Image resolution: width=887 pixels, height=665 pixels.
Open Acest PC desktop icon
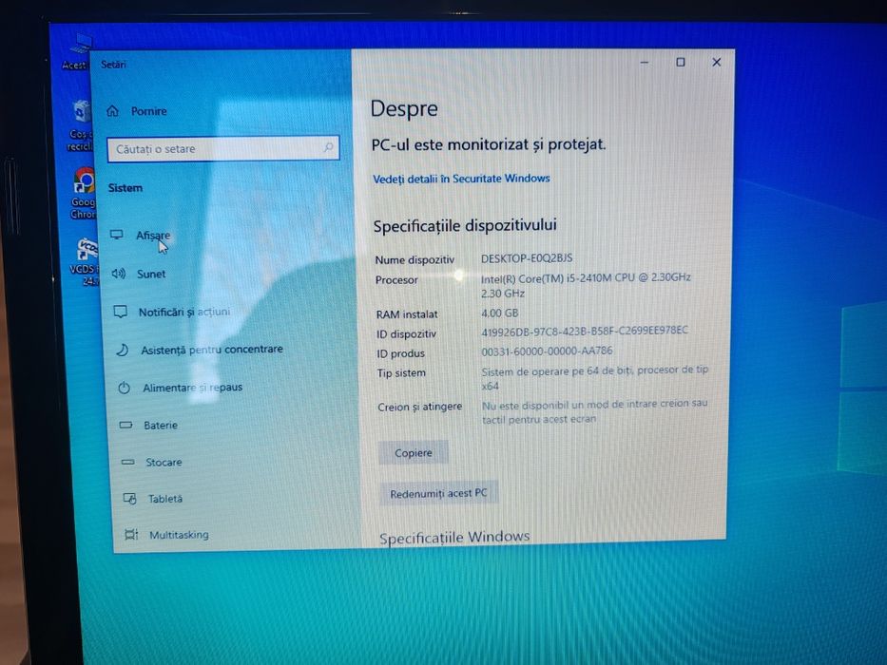point(76,52)
